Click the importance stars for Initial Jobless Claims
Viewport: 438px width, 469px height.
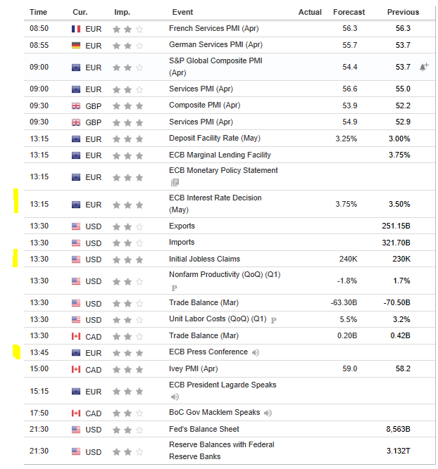[128, 259]
